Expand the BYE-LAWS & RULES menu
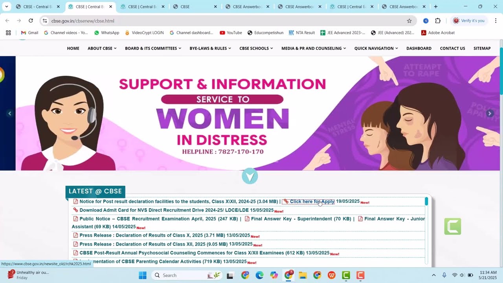 coord(210,48)
